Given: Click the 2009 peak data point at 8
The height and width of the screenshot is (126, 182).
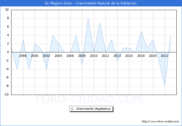Looking at the screenshot, I should pos(88,18).
